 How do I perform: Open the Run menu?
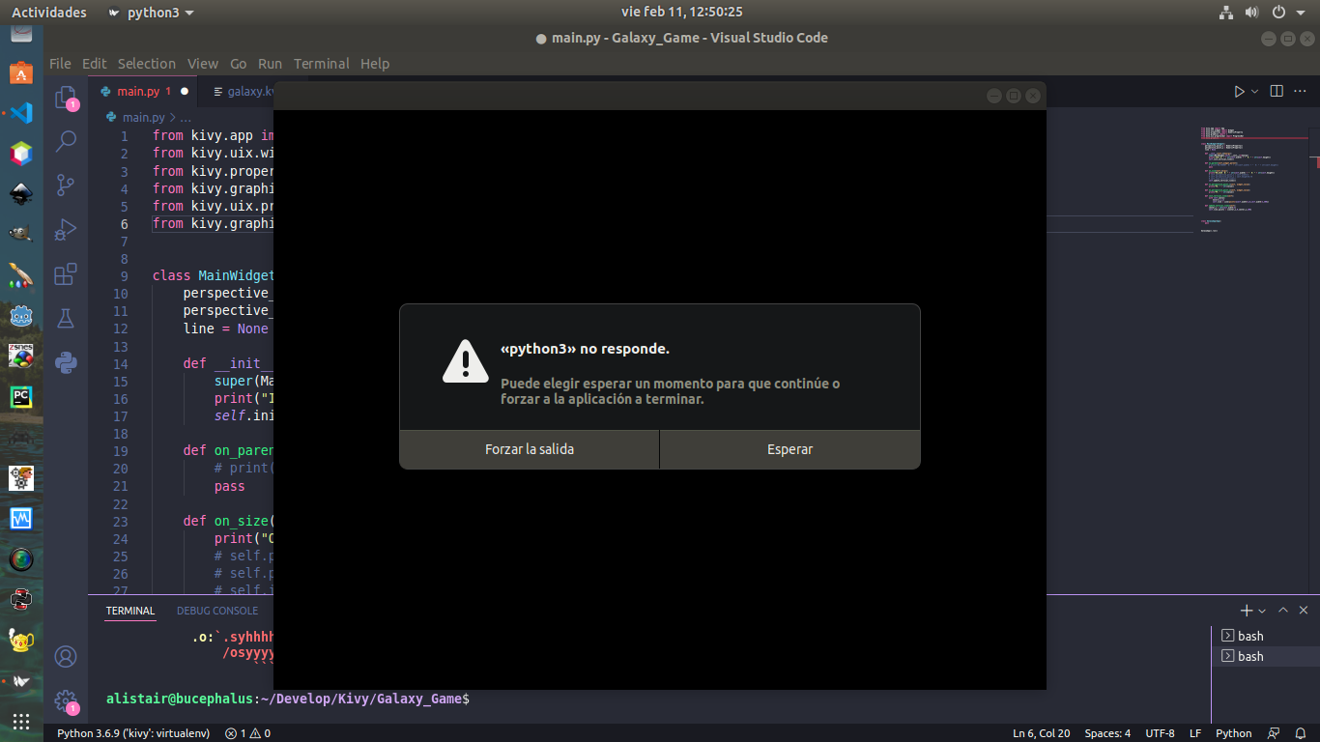pos(270,64)
